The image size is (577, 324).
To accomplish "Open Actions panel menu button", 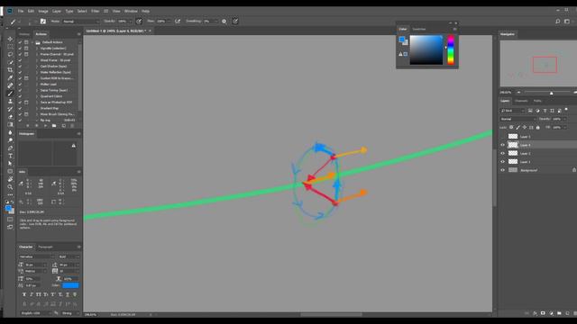I will coord(78,34).
